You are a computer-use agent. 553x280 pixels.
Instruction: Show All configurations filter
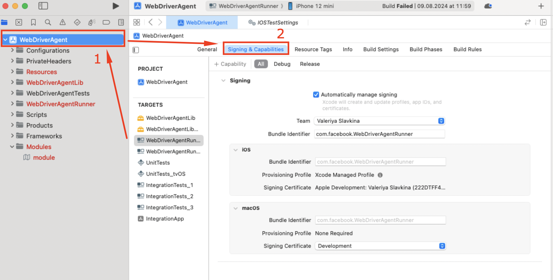[x=261, y=64]
